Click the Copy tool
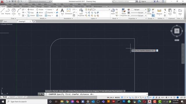 tap(31, 12)
